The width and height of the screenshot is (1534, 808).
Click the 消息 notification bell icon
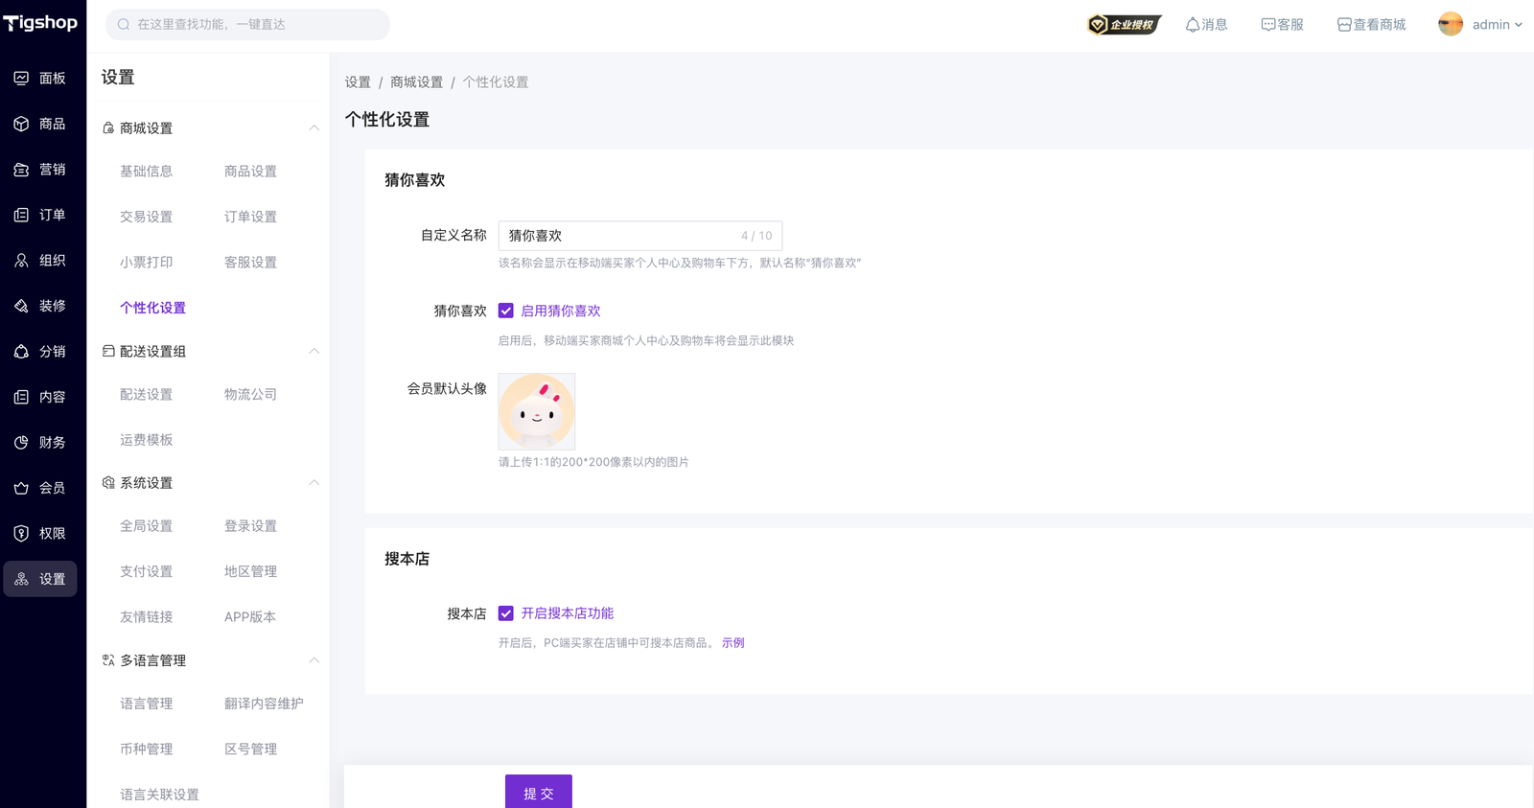coord(1193,25)
